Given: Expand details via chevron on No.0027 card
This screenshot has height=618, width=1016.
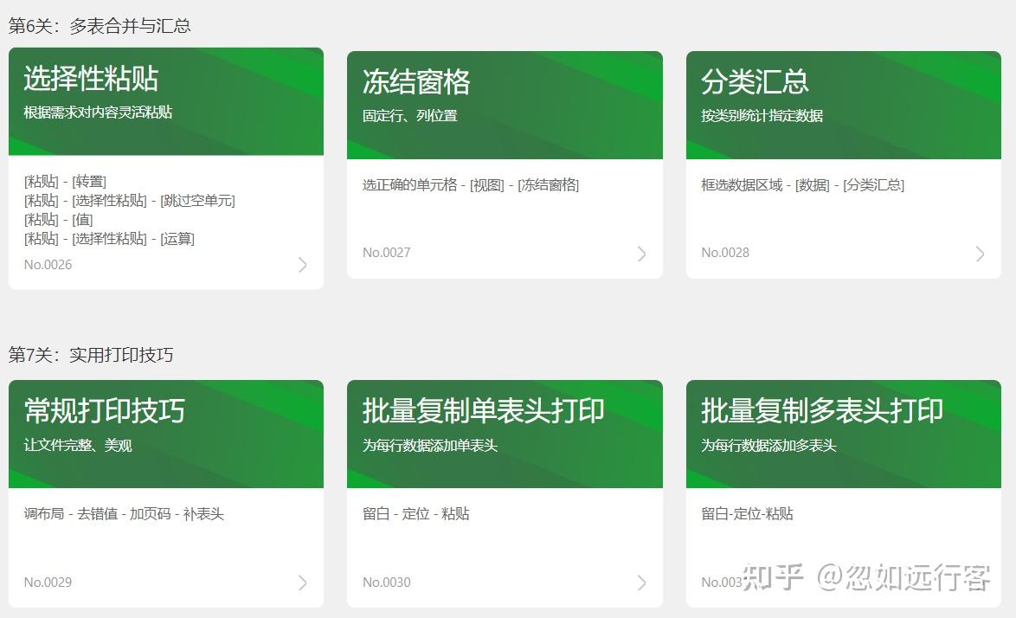Looking at the screenshot, I should tap(640, 254).
